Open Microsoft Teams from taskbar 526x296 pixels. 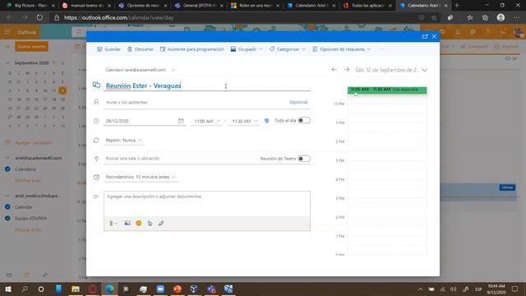point(211,289)
